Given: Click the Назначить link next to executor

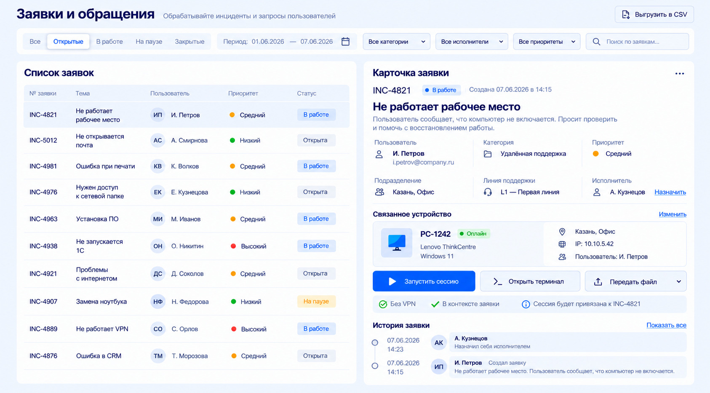Looking at the screenshot, I should [x=670, y=192].
